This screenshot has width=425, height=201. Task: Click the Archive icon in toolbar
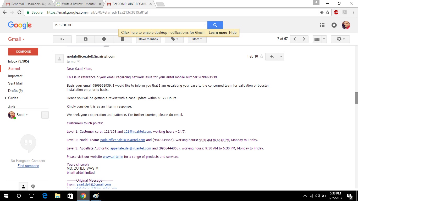pyautogui.click(x=85, y=39)
